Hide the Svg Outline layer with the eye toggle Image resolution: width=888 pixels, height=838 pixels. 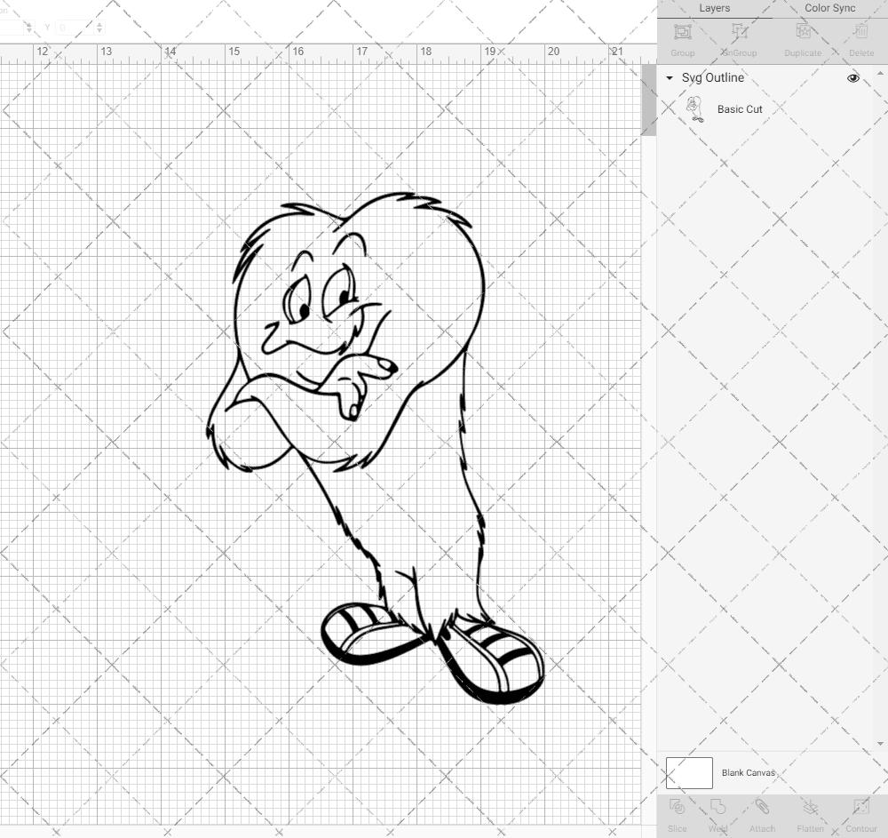pos(852,78)
